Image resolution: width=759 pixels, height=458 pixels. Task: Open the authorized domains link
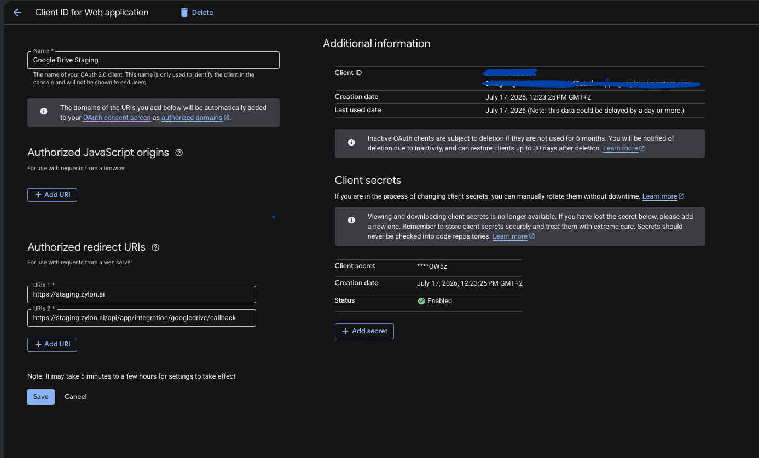[192, 118]
